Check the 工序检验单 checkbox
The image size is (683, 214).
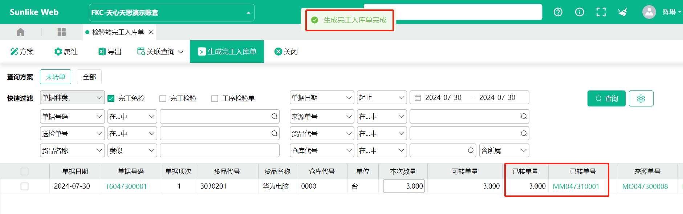click(x=215, y=98)
